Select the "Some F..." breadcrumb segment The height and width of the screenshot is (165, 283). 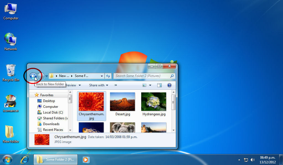coord(82,76)
